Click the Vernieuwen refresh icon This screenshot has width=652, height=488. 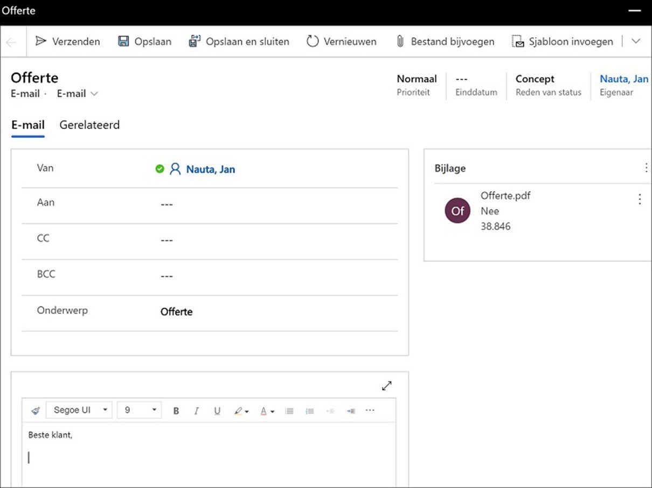tap(313, 41)
